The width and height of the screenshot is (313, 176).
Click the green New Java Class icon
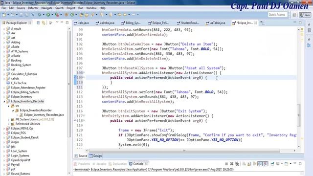pyautogui.click(x=72, y=15)
